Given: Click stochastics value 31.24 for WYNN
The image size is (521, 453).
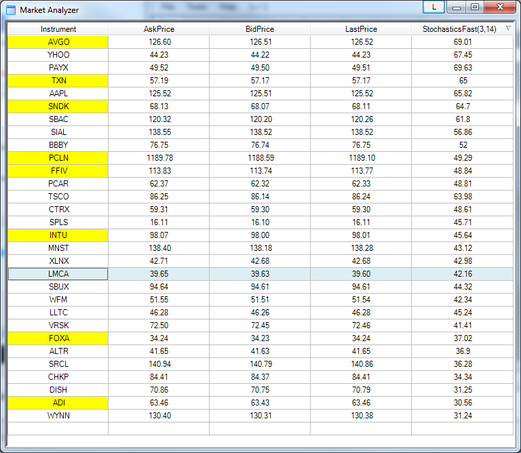Looking at the screenshot, I should coord(463,416).
